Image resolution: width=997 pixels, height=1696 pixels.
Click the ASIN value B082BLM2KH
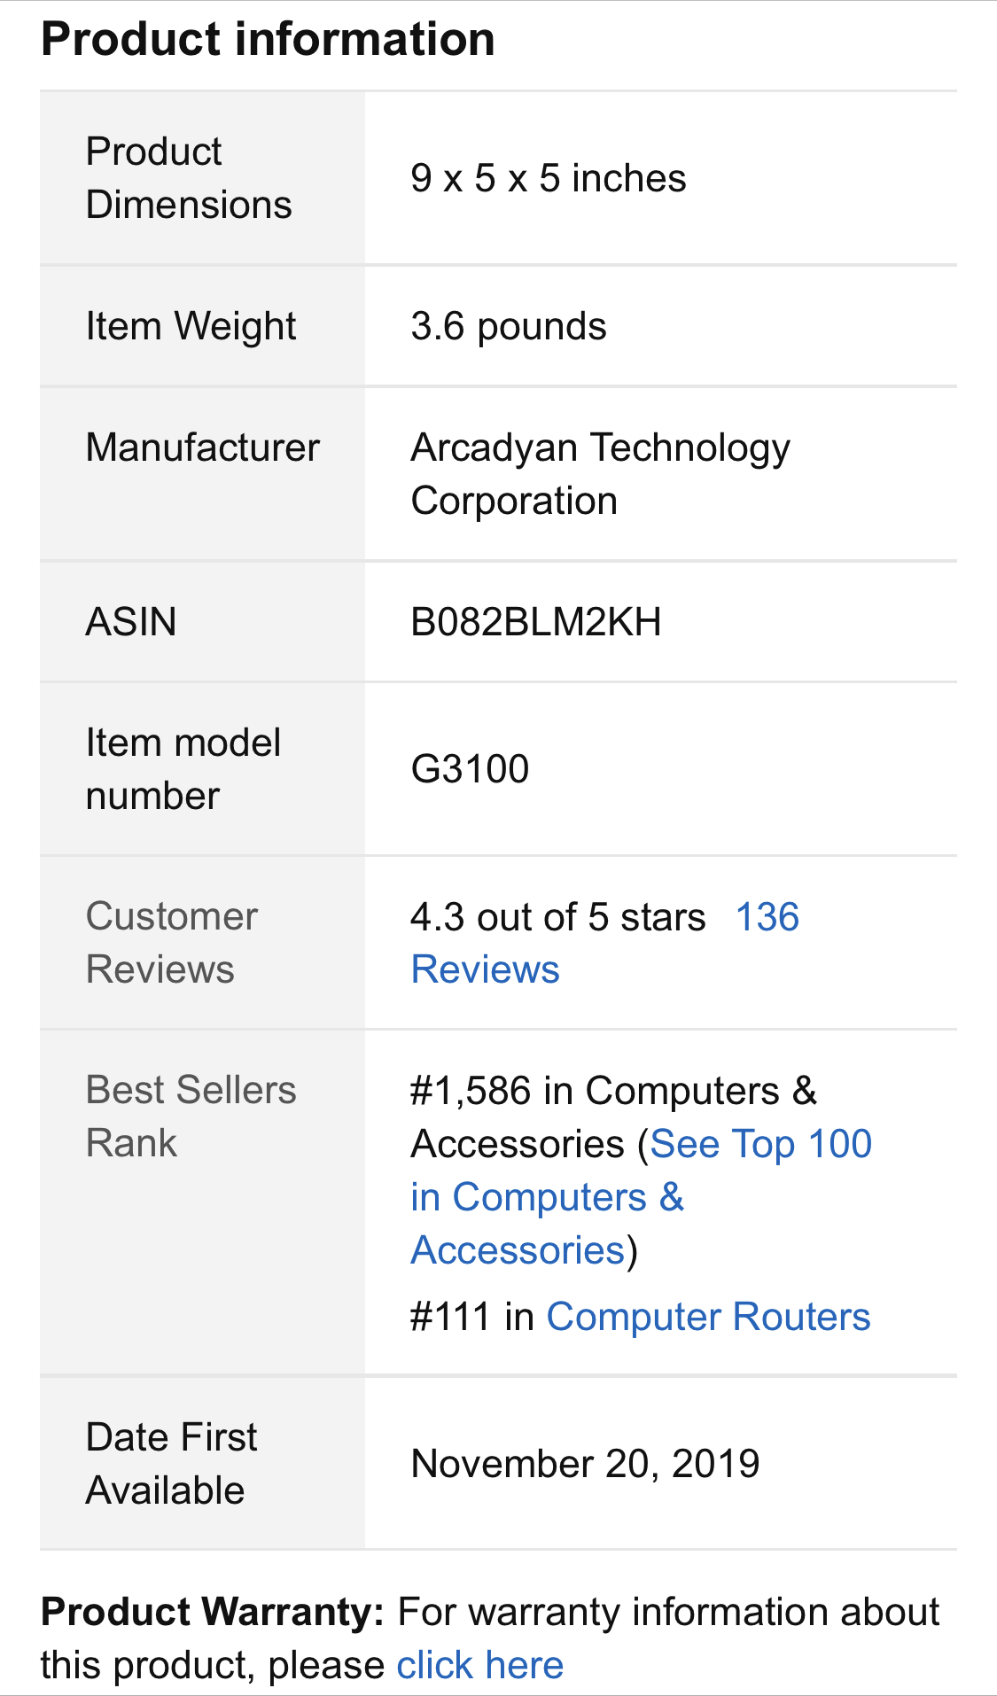click(535, 622)
